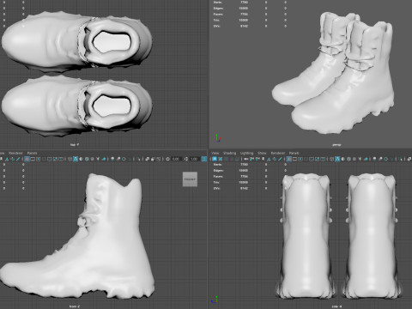Toggle film gate in front view panel toolbar
This screenshot has height=309, width=412.
pyautogui.click(x=33, y=159)
